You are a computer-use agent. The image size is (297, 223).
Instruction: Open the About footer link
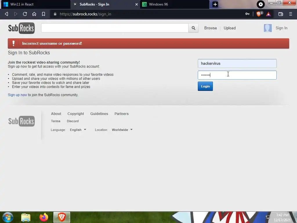(56, 114)
